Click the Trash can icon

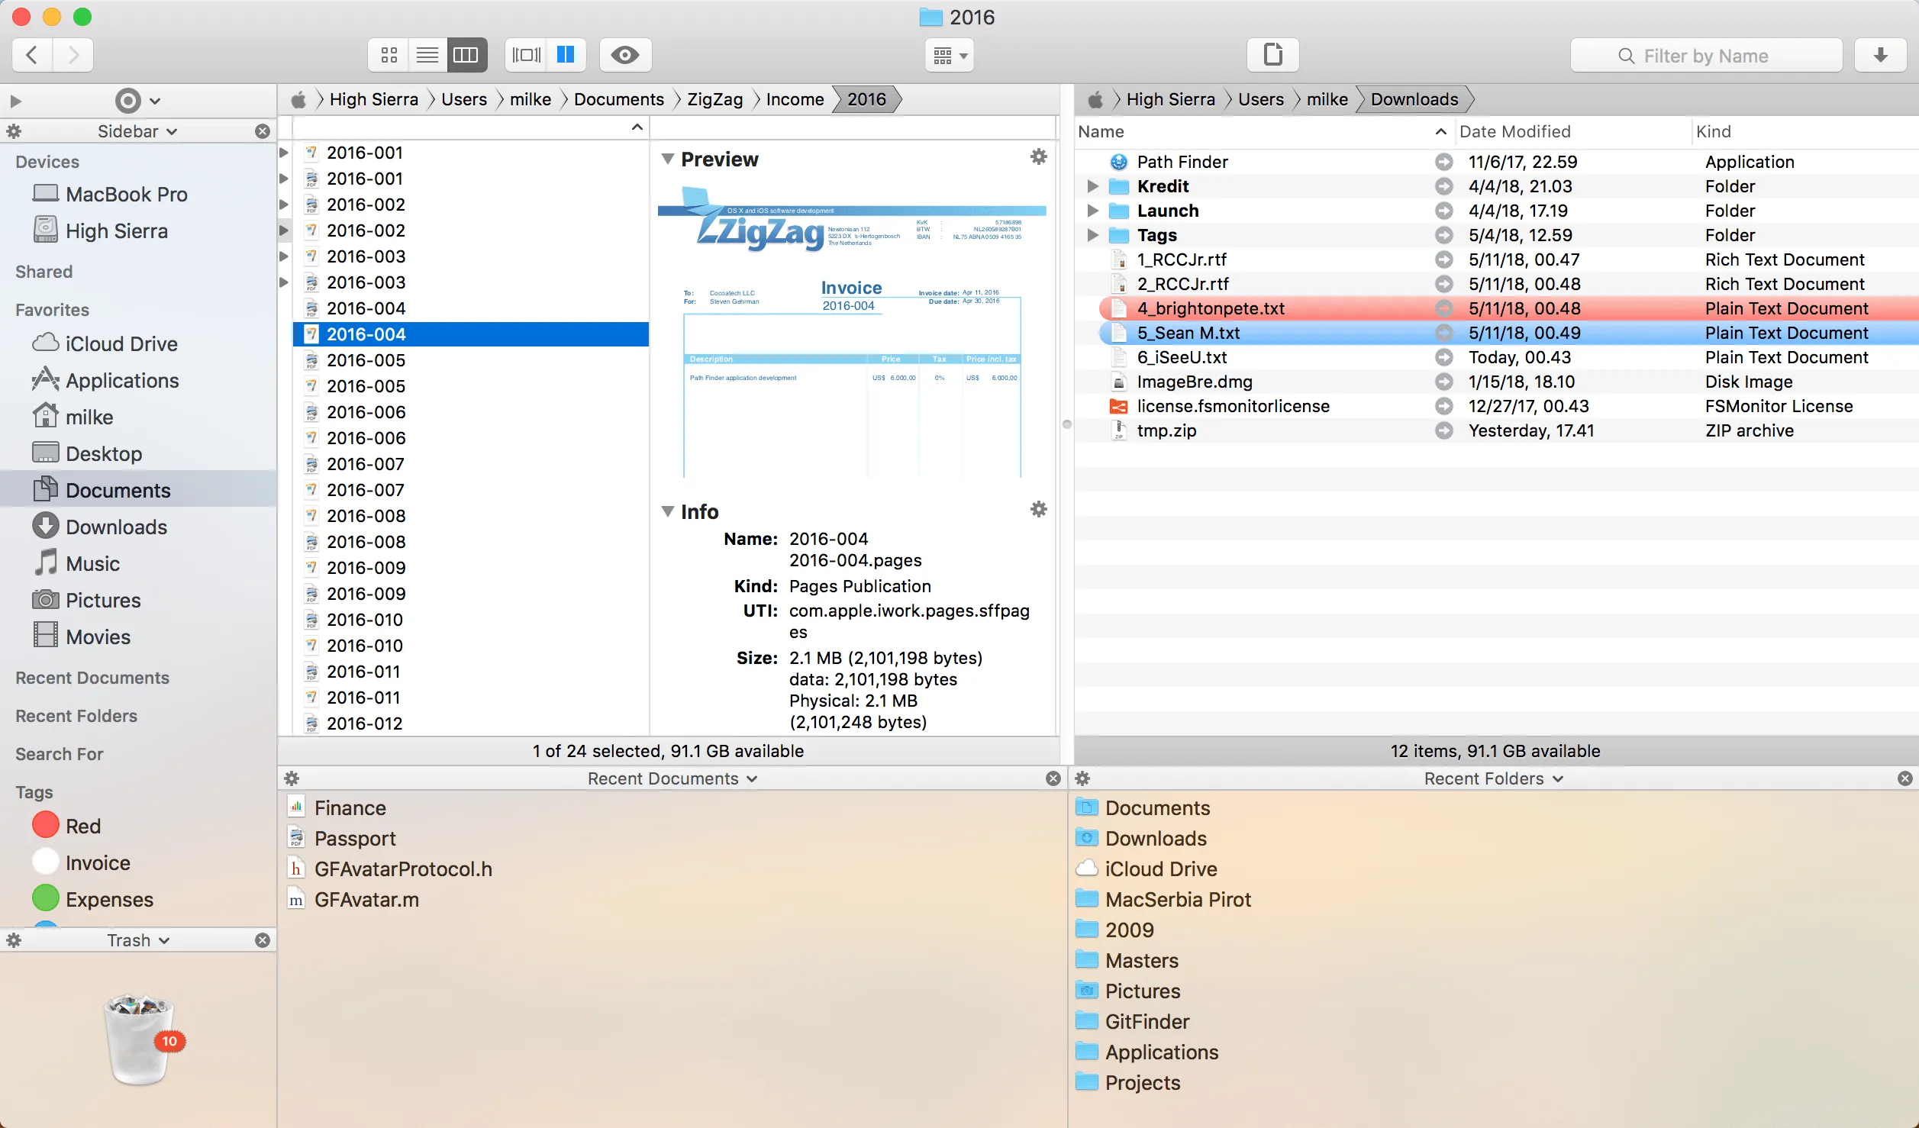pyautogui.click(x=140, y=1039)
